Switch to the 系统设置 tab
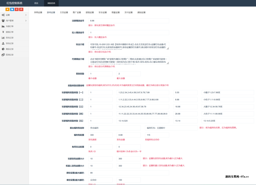The image size is (256, 185). pyautogui.click(x=38, y=12)
